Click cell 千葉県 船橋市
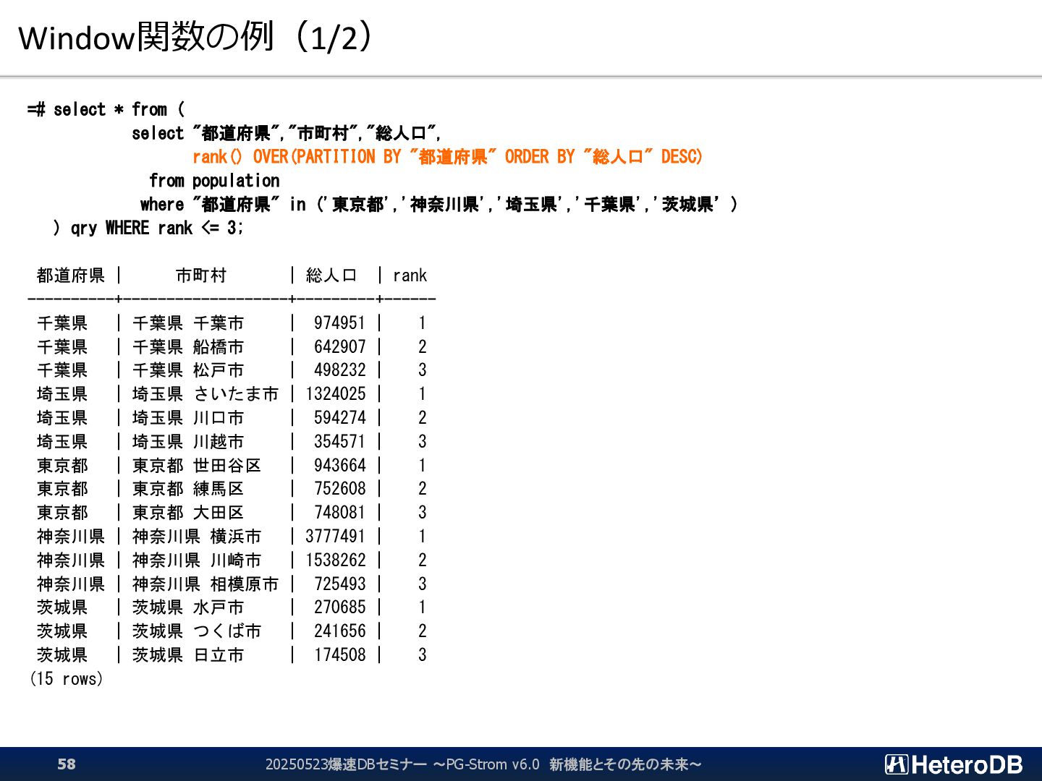The width and height of the screenshot is (1042, 781). tap(188, 347)
